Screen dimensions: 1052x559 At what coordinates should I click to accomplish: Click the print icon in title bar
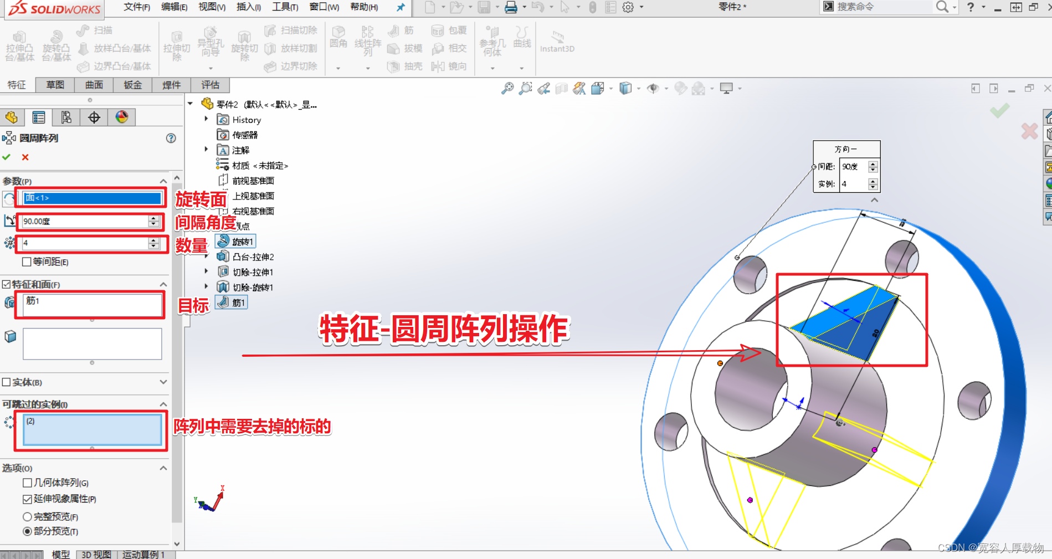[511, 7]
